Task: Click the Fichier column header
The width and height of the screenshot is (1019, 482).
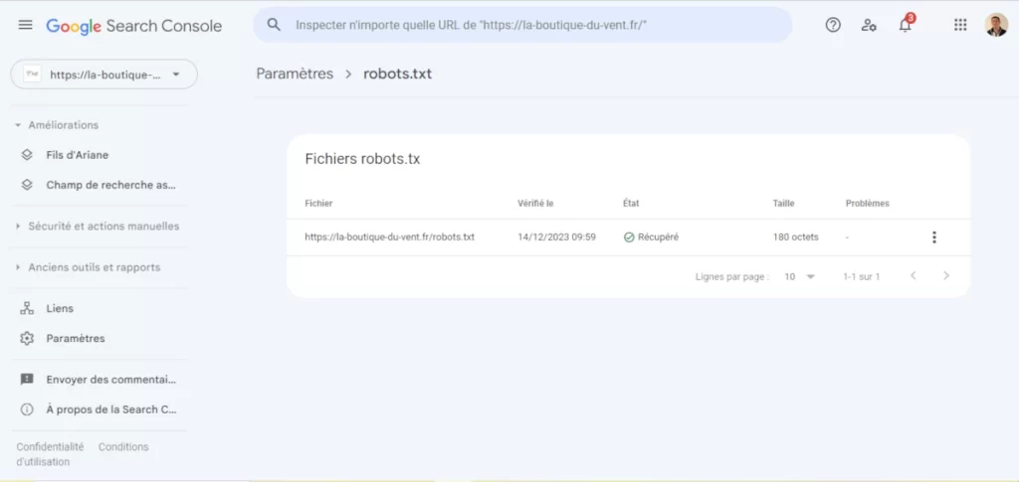Action: click(318, 203)
